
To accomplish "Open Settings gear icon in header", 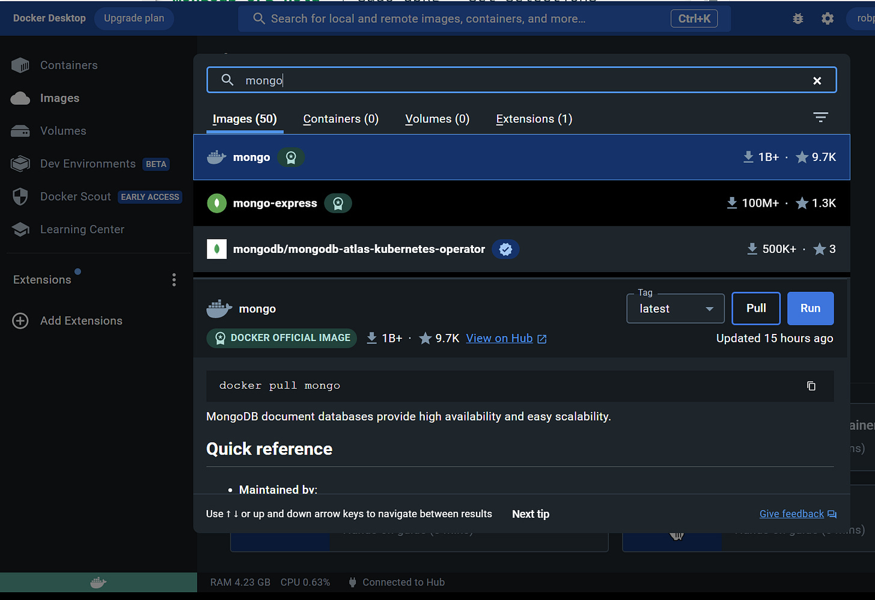I will click(x=828, y=19).
